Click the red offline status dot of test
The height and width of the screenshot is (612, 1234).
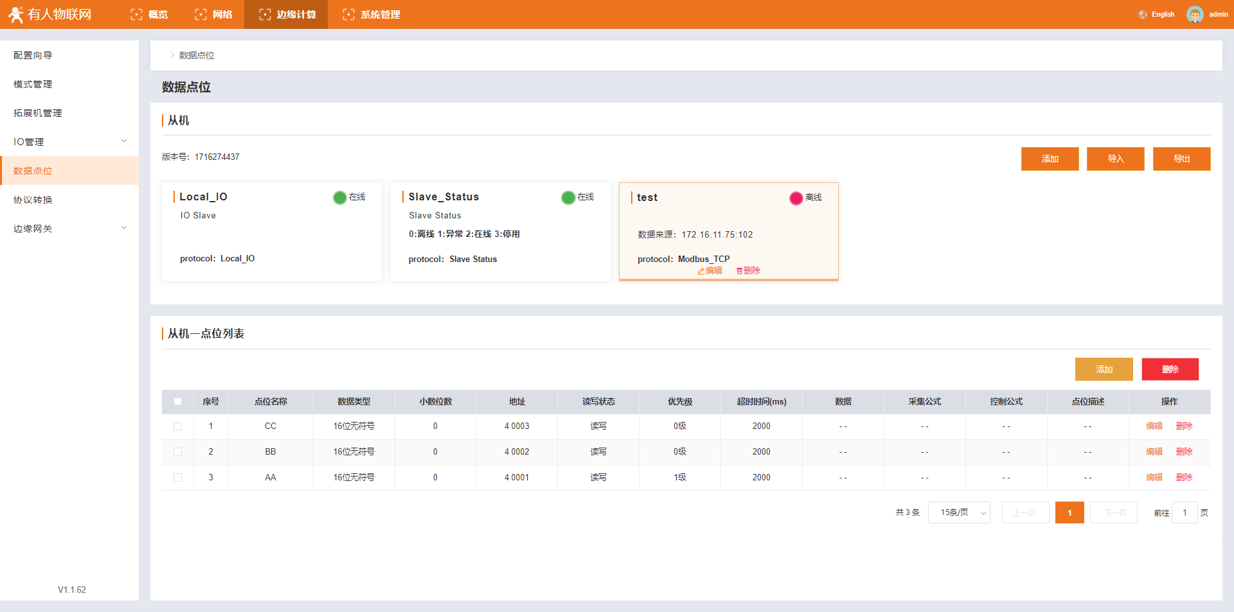[x=796, y=198]
